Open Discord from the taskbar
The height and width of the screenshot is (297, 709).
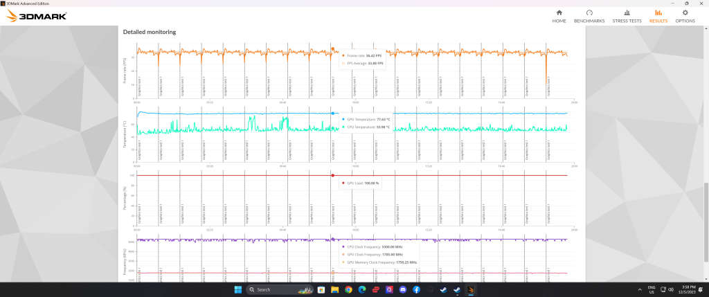403,289
